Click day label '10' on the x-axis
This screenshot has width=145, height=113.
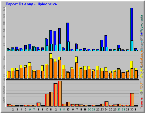coord(47,110)
